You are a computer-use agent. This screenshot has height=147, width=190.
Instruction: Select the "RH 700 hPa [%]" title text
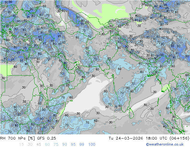(17, 138)
